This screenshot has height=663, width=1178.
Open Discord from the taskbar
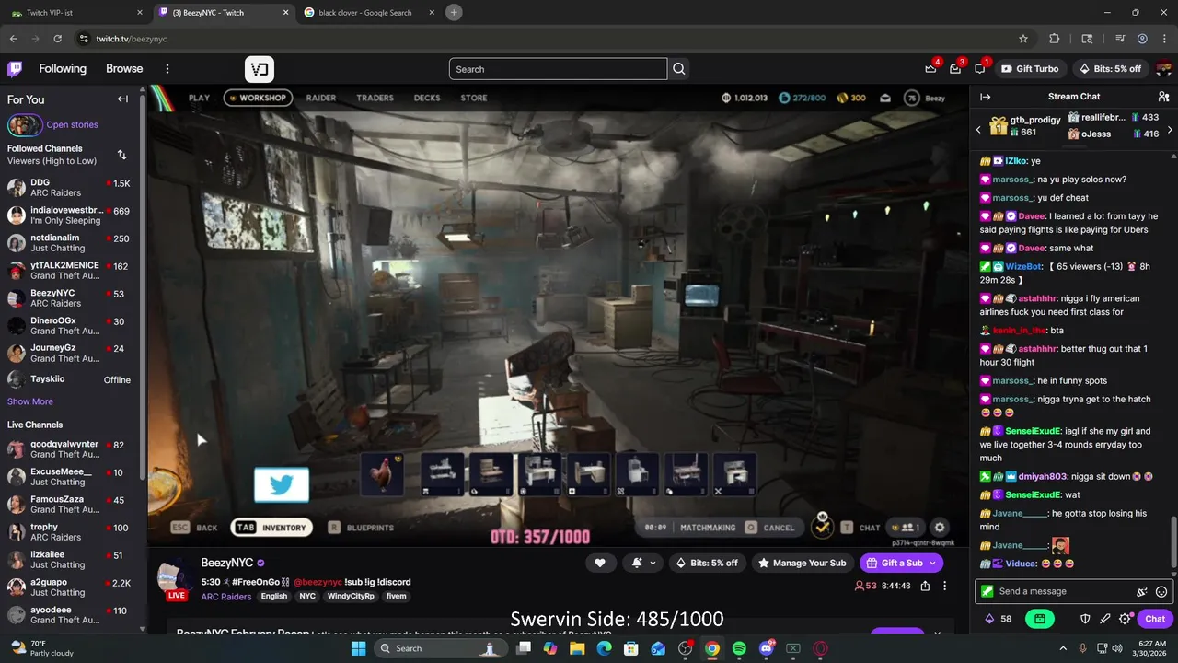click(767, 648)
